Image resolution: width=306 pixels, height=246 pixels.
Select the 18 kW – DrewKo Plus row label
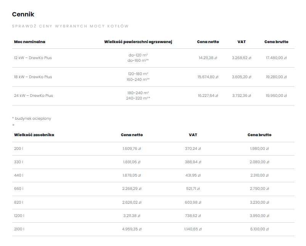33,77
